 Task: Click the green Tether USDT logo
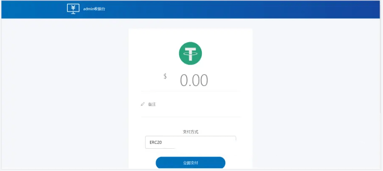(190, 53)
